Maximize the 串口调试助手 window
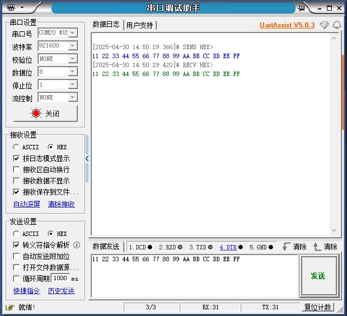The width and height of the screenshot is (347, 316). (329, 8)
